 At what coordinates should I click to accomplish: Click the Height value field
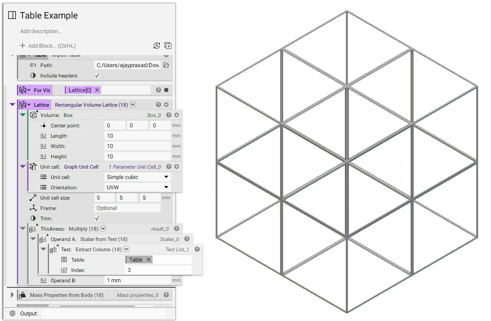pyautogui.click(x=137, y=156)
